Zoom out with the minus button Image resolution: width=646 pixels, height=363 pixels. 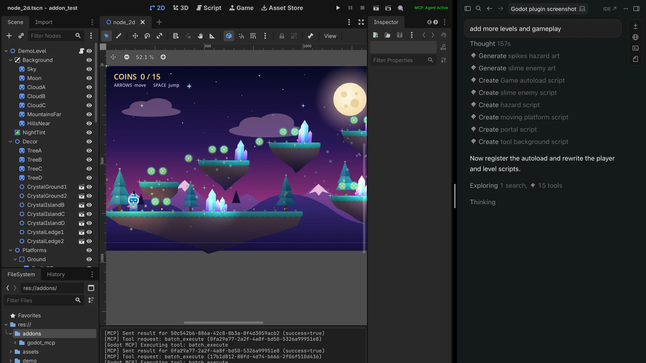(127, 57)
